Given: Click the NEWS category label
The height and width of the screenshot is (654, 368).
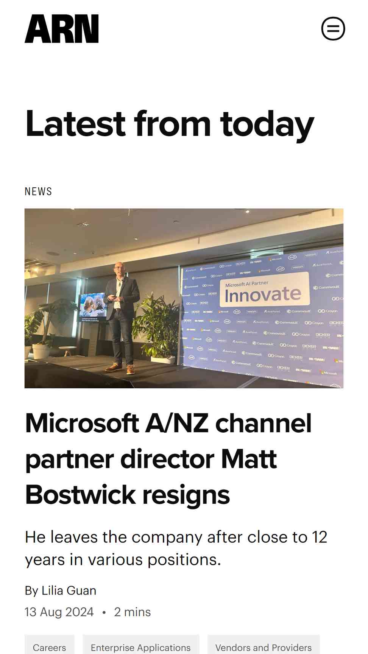Looking at the screenshot, I should pyautogui.click(x=38, y=192).
